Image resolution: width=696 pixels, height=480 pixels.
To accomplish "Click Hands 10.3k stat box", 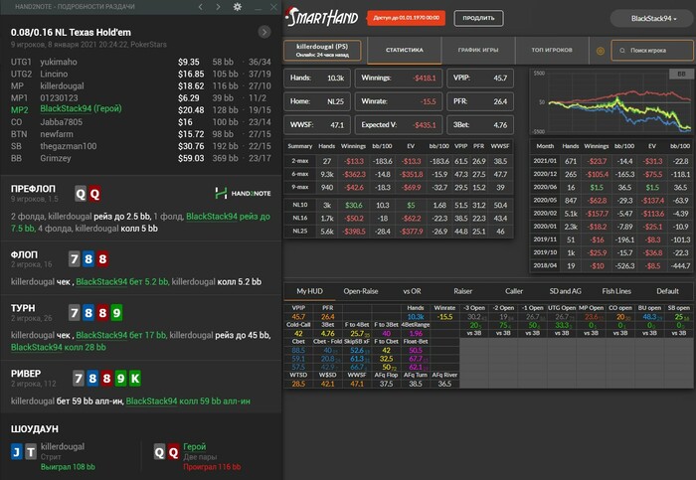I will point(317,79).
